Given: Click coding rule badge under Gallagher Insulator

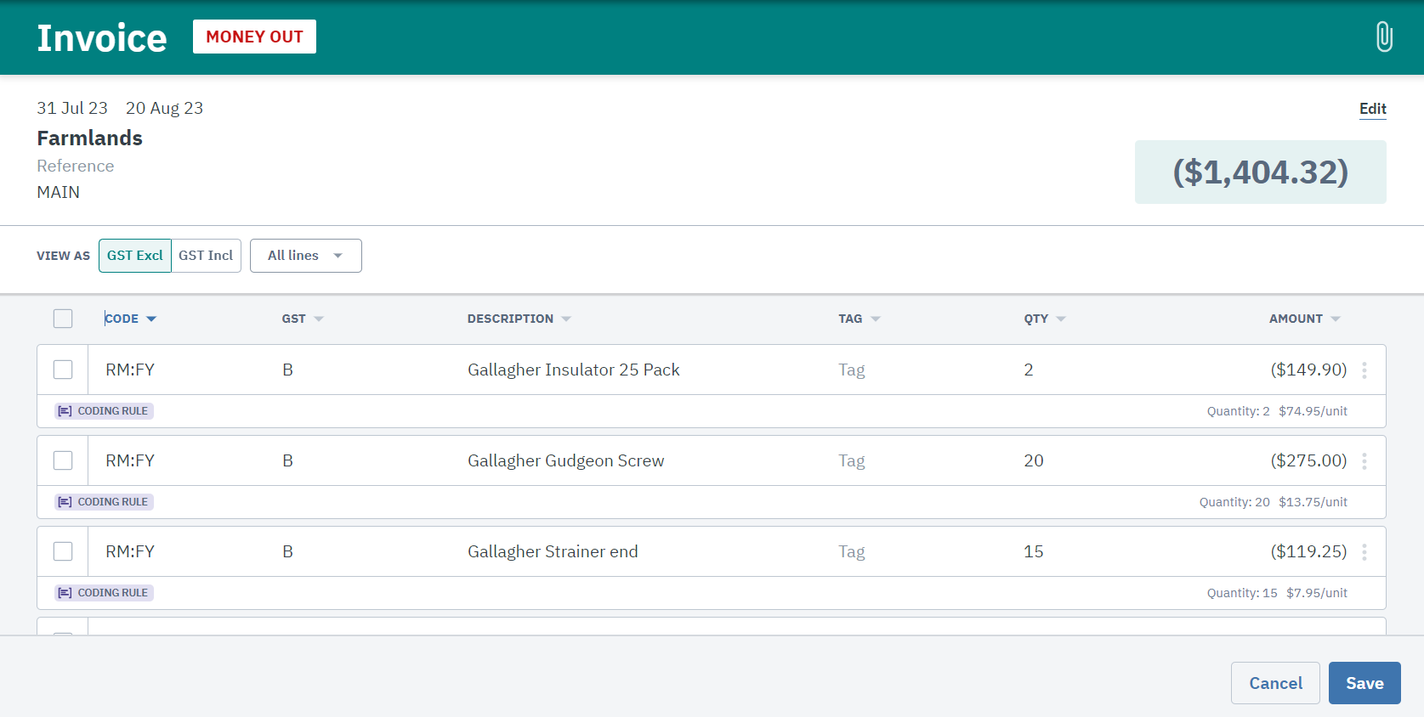Looking at the screenshot, I should tap(105, 411).
